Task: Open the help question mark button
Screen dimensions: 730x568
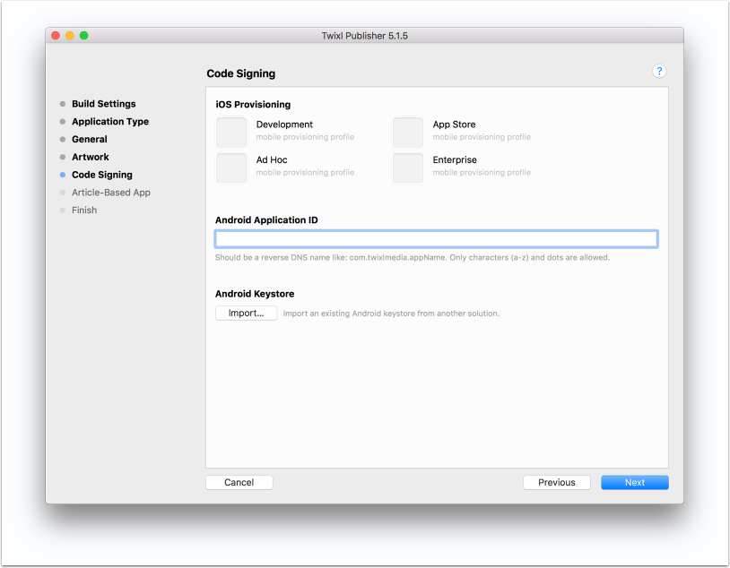Action: click(x=659, y=71)
